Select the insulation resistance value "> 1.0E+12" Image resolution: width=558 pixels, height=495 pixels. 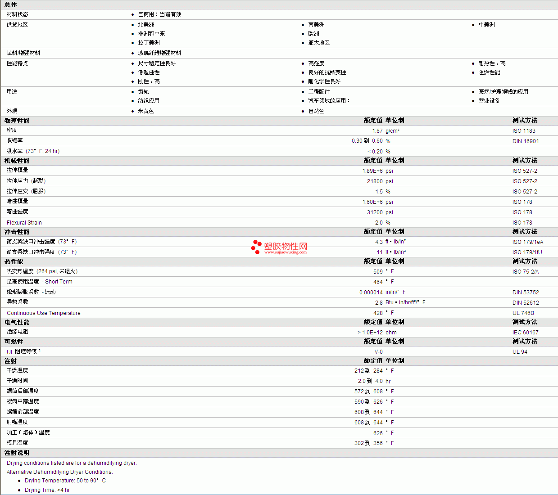click(x=370, y=333)
